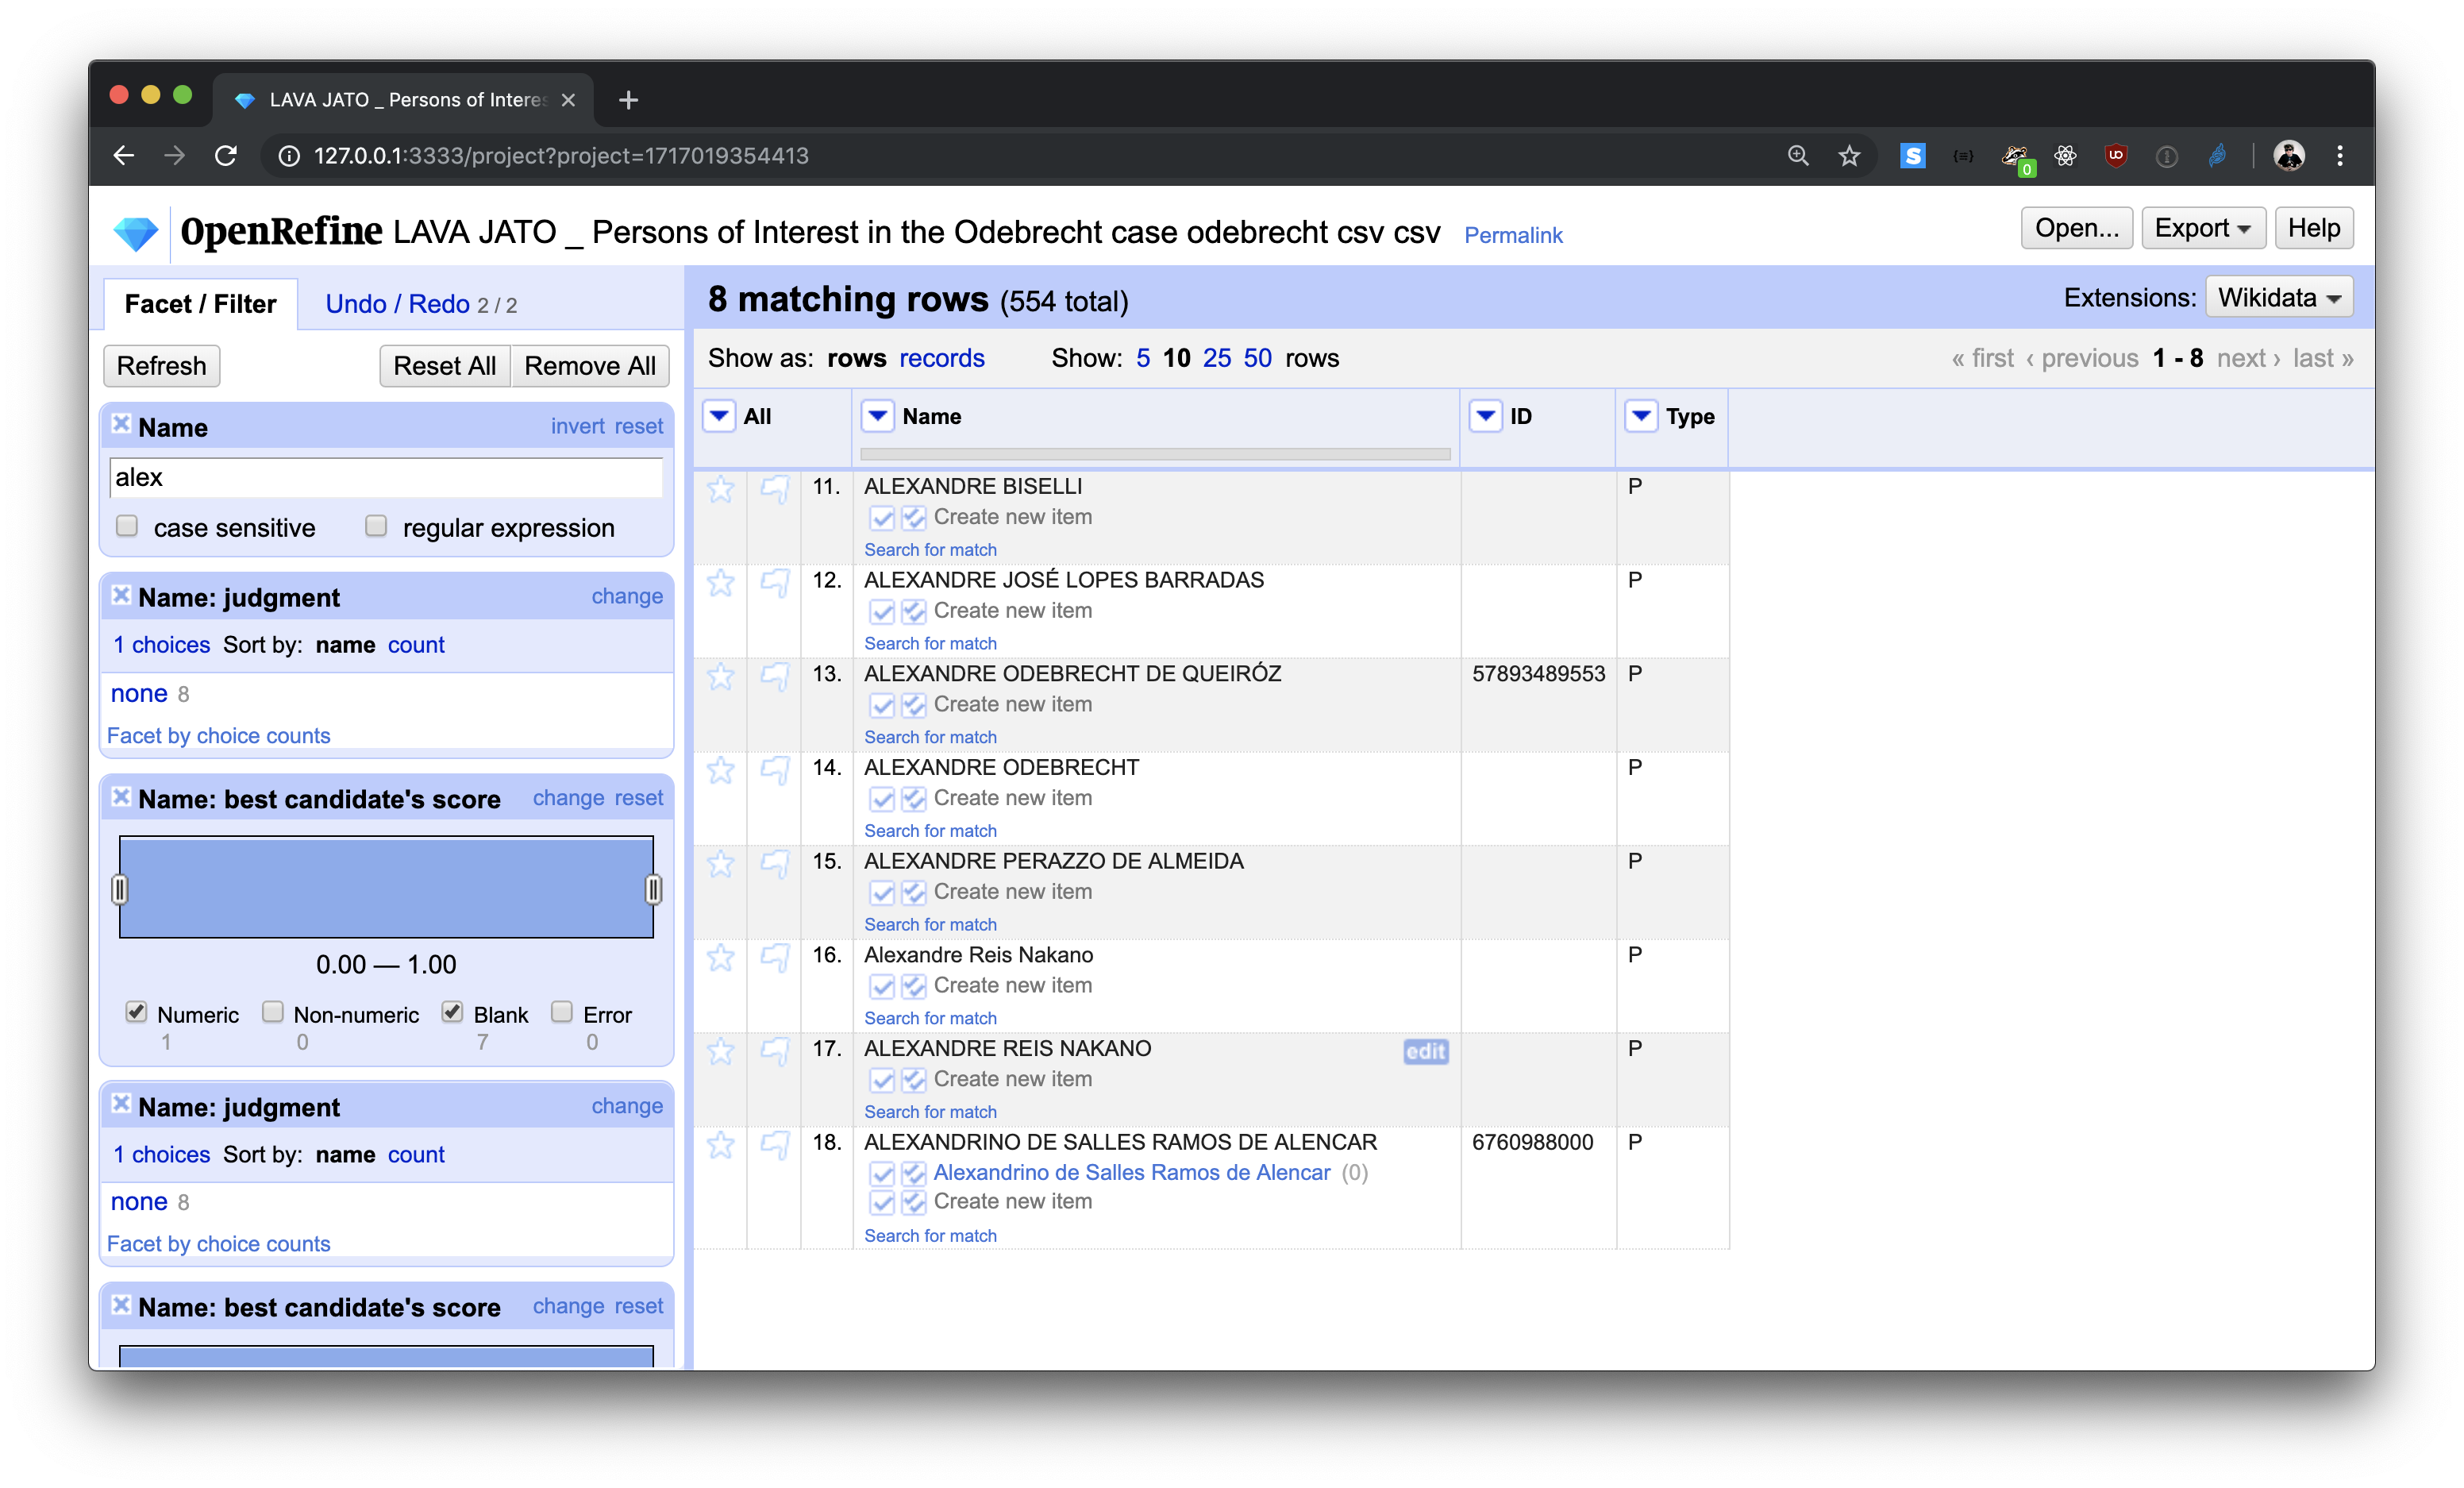Remove the first best candidate's score facet
Screen dimensions: 2464x1488
[121, 797]
